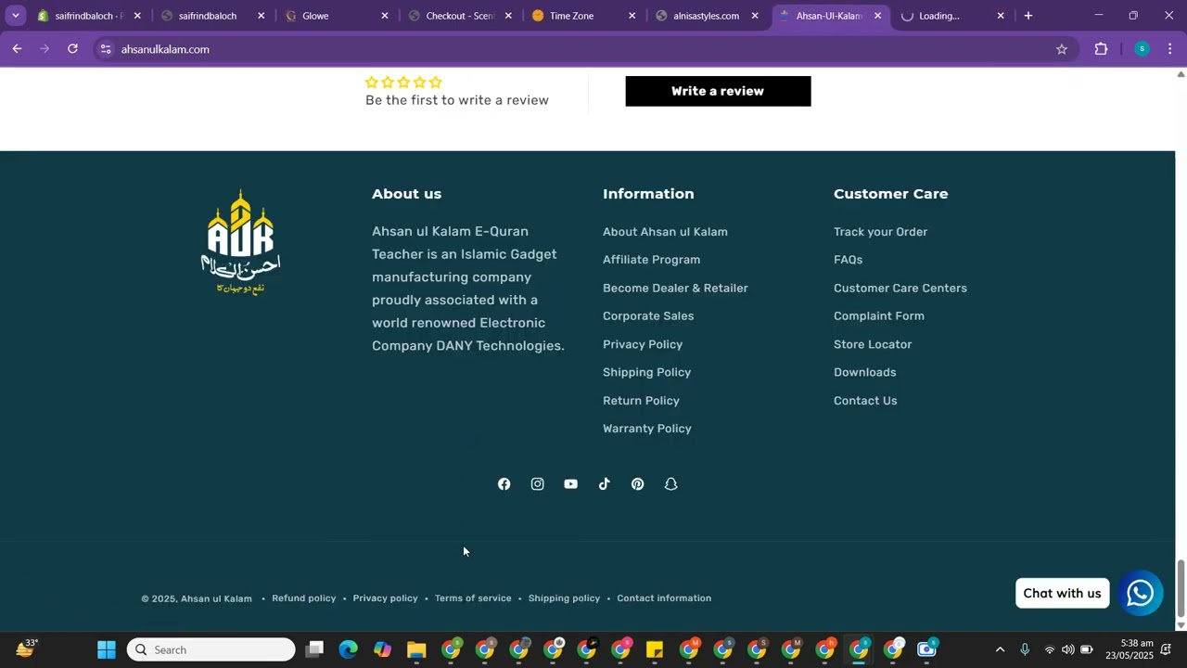
Task: Open Return Policy link
Action: click(641, 401)
